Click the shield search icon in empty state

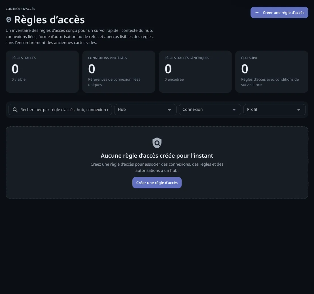pyautogui.click(x=157, y=143)
